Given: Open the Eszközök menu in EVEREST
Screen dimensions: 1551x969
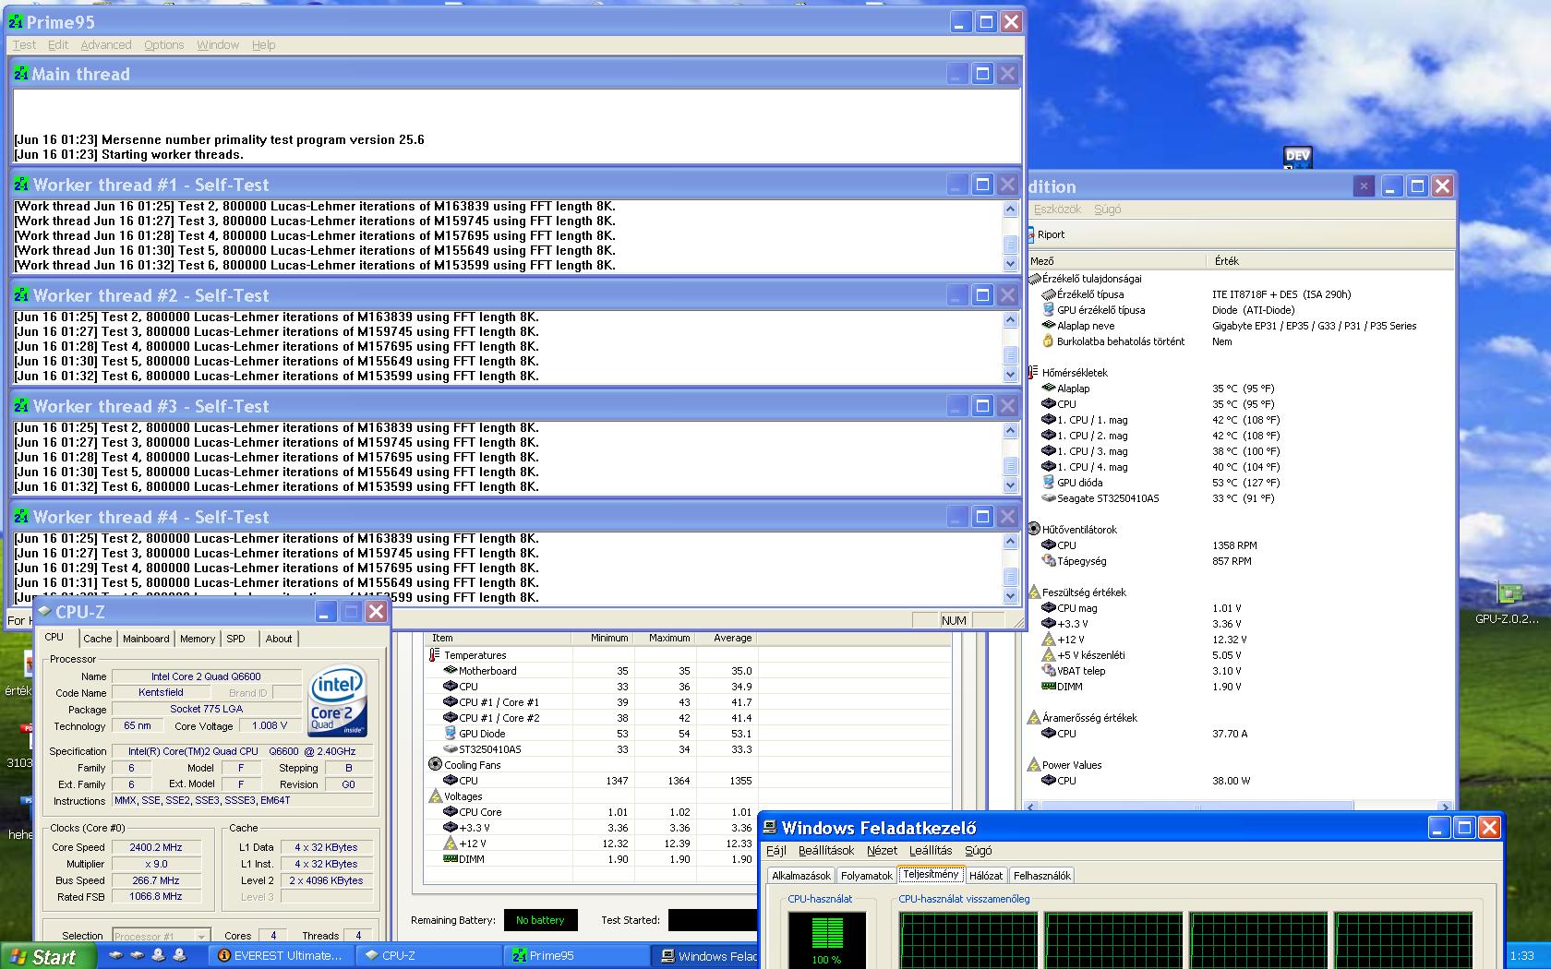Looking at the screenshot, I should pos(1057,209).
